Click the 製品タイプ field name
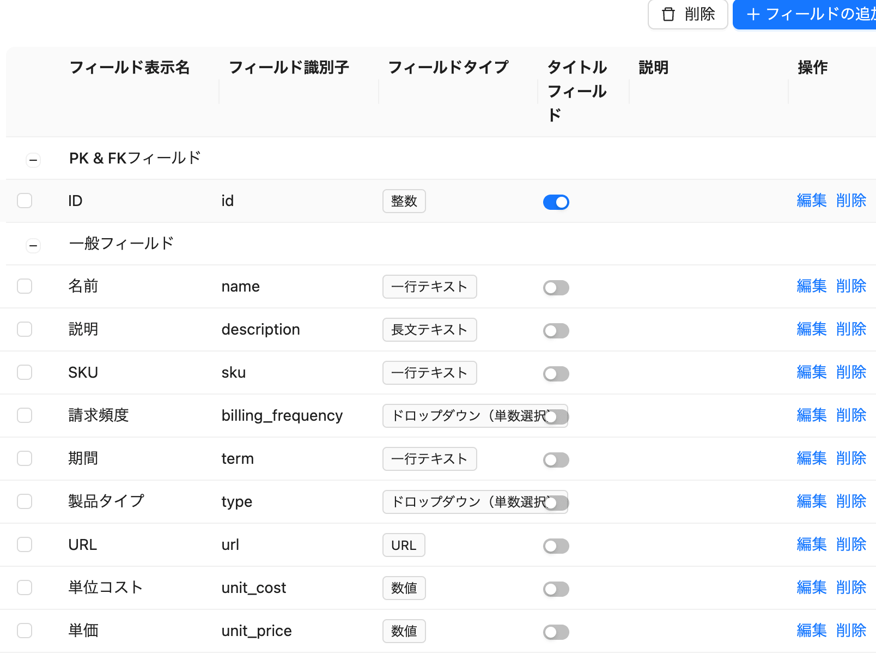The image size is (876, 654). pyautogui.click(x=106, y=501)
